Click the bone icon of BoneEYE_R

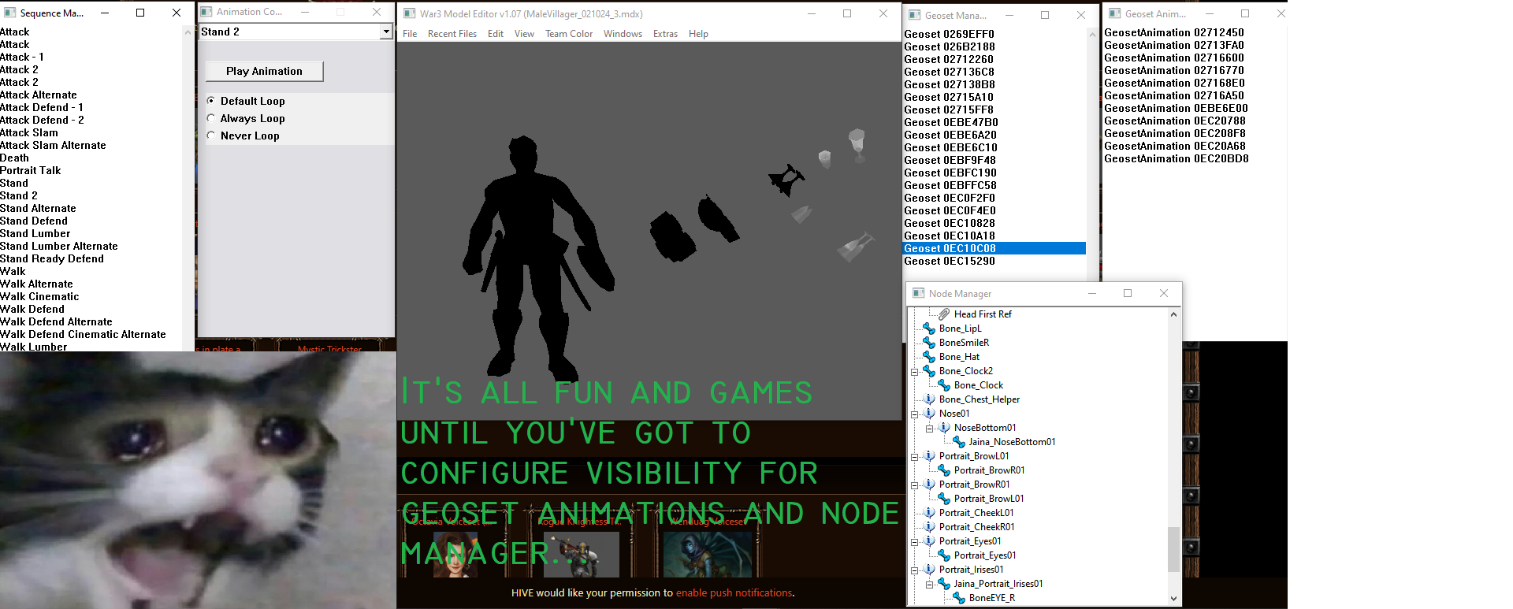click(x=959, y=597)
